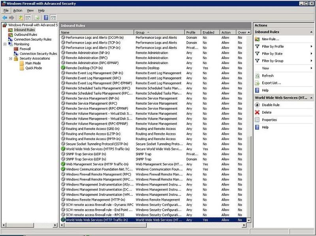Click the Firewall brick icon under Monitoring
The image size is (316, 236).
click(x=16, y=49)
